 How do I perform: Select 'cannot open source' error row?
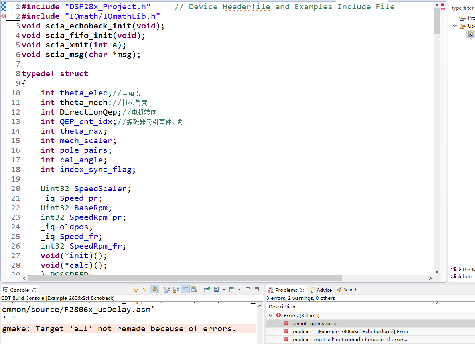click(371, 323)
